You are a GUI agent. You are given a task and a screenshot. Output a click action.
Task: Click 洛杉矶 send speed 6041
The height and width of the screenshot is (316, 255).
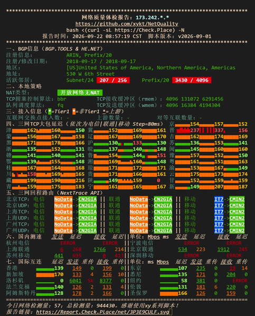click(75, 281)
